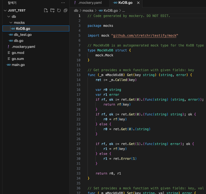206x194 pixels.
Task: Open db.go in the explorer
Action: (x=19, y=41)
